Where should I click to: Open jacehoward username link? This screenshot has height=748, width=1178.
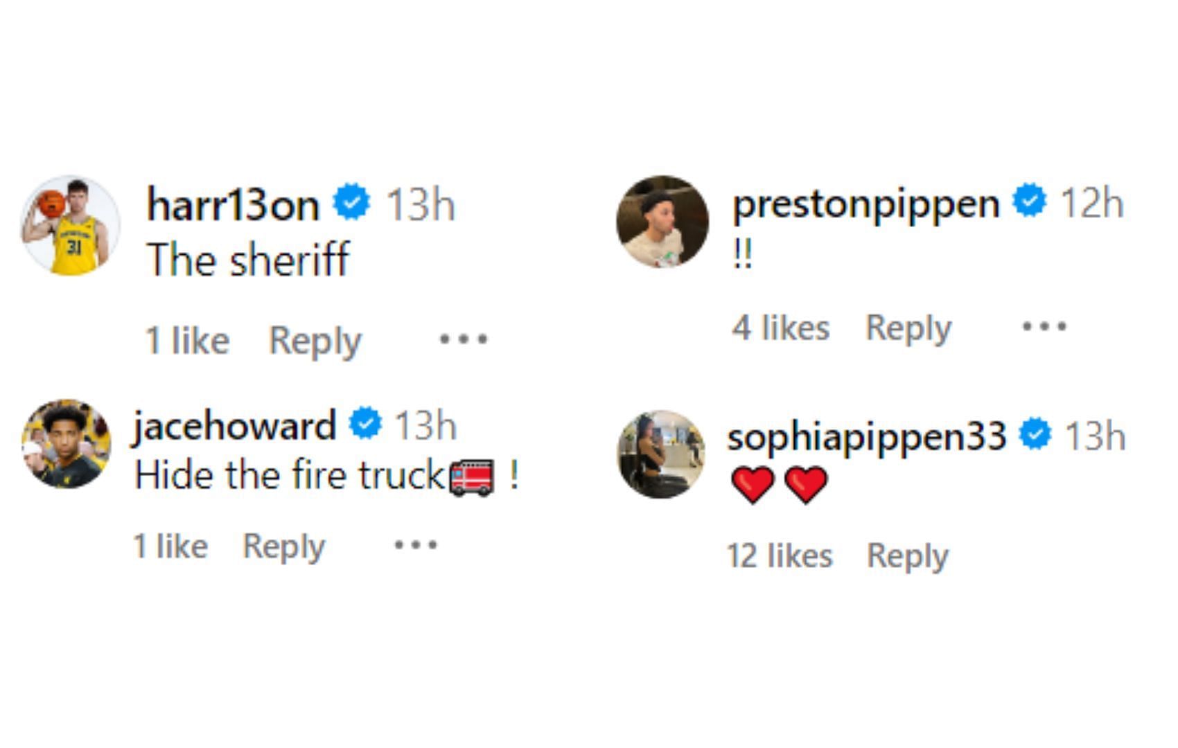tap(235, 425)
